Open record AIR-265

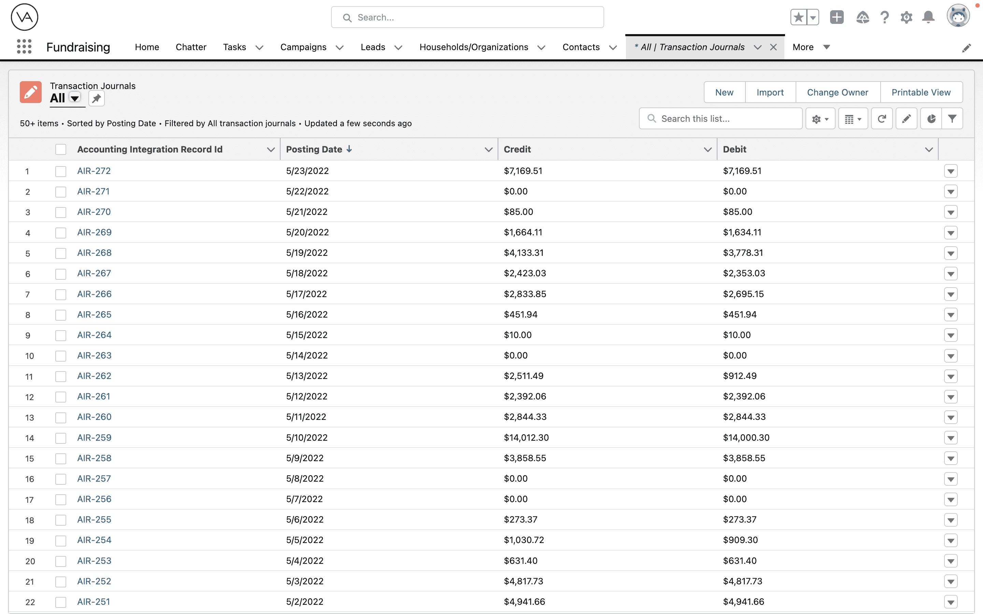click(95, 314)
